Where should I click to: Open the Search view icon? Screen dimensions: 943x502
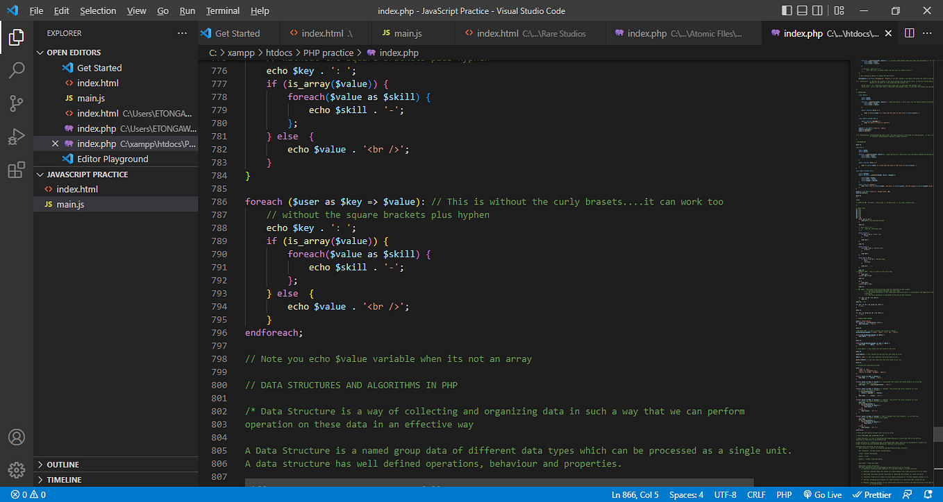coord(17,70)
